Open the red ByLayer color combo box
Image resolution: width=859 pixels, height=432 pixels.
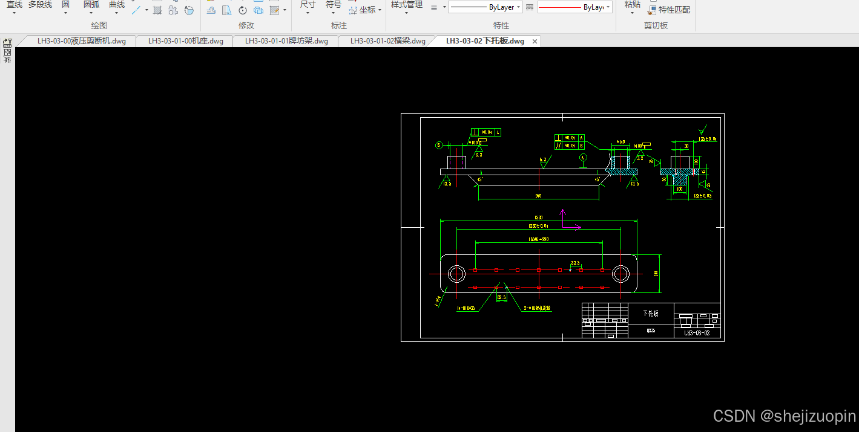[574, 7]
